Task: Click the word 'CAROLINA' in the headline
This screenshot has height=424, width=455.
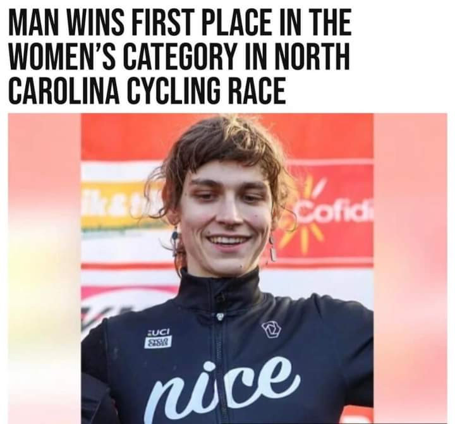Action: (x=64, y=90)
